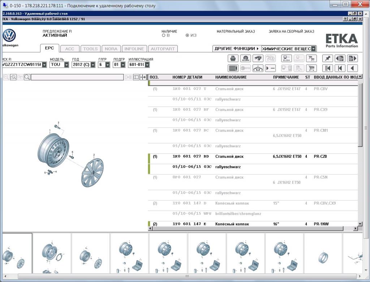Open the ДРУГИЕ ФУНКЦИИ menu
The width and height of the screenshot is (370, 282).
pyautogui.click(x=237, y=49)
